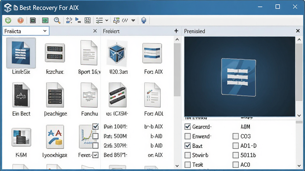Viewport: 305px width, 171px height.
Task: Select the LinslsSix file icon
Action: coord(21,53)
